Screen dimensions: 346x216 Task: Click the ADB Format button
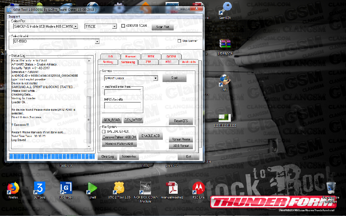(x=181, y=146)
